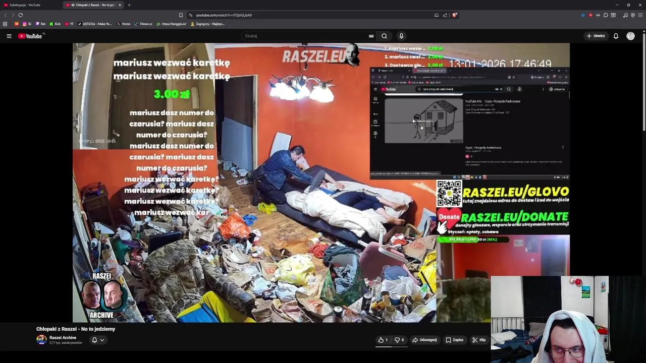
Task: Open site settings icon in address bar
Action: (x=190, y=15)
